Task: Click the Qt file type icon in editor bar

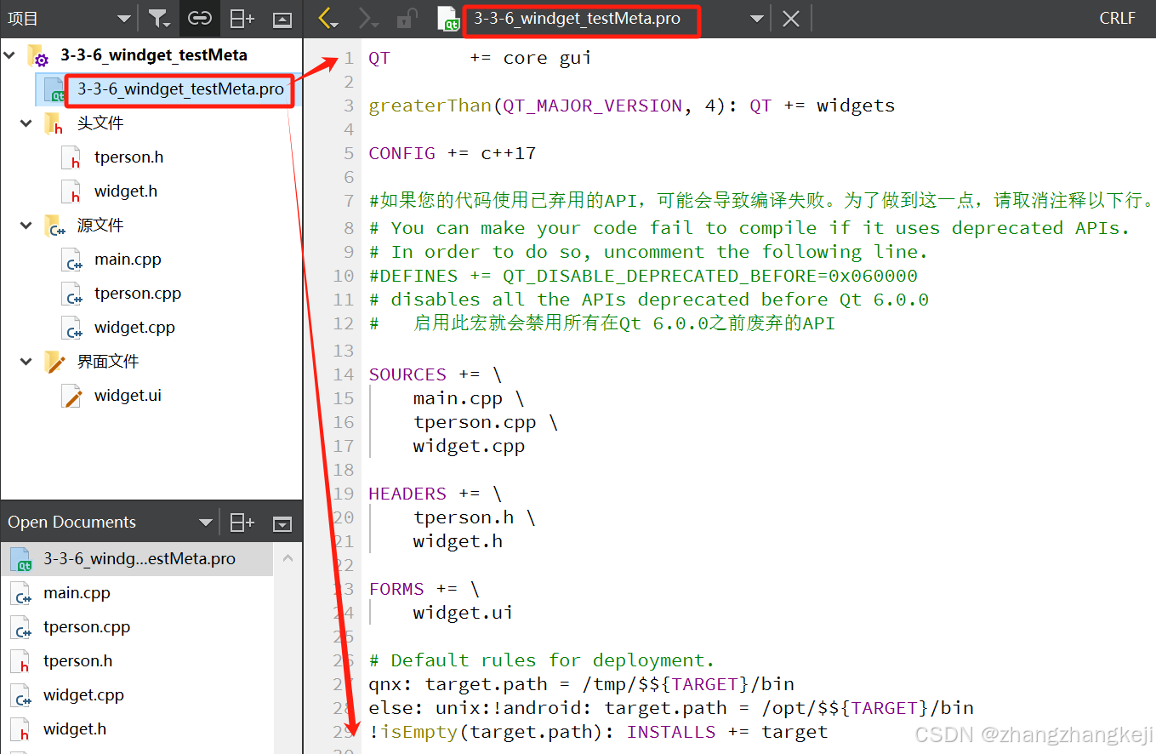Action: pyautogui.click(x=448, y=19)
